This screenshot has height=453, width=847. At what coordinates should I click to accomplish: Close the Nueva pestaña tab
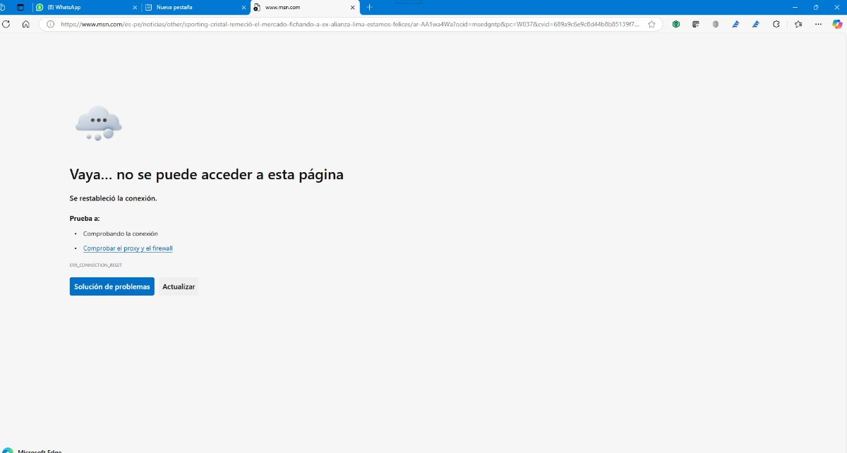click(244, 7)
